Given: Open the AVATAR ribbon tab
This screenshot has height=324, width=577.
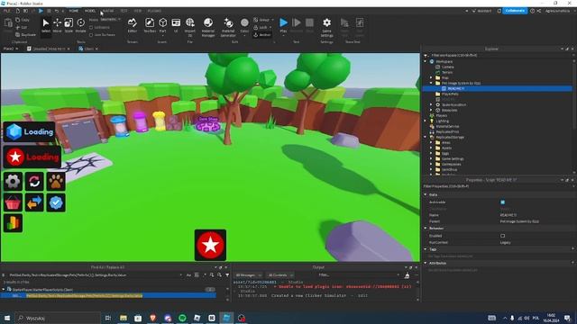Looking at the screenshot, I should tap(108, 11).
